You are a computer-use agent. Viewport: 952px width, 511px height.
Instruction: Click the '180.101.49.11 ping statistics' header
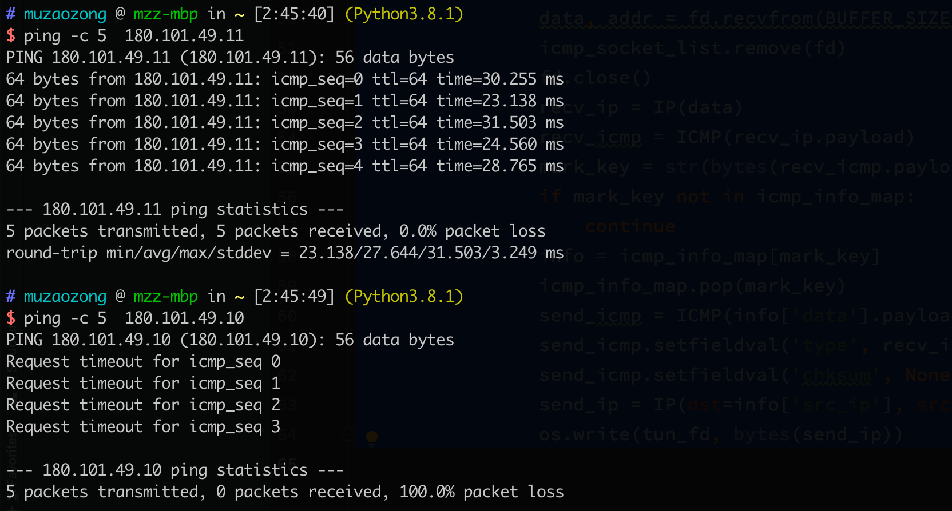pyautogui.click(x=175, y=210)
